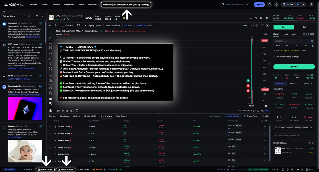Image resolution: width=319 pixels, height=172 pixels.
Task: Select PRESET 2 tab
Action: click(294, 84)
